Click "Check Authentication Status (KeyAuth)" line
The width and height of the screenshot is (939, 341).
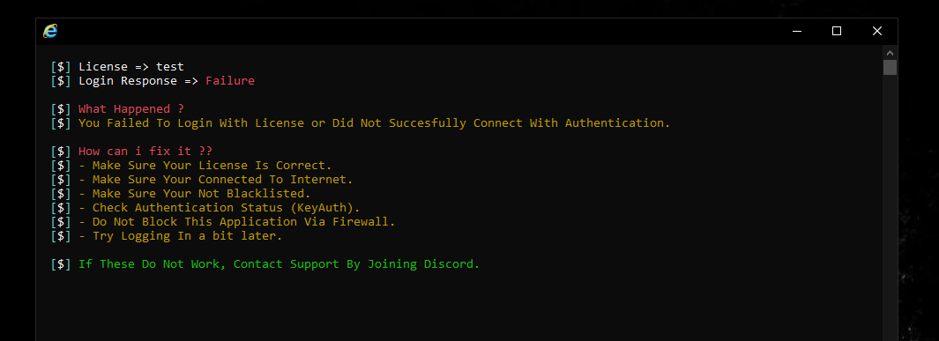[220, 208]
